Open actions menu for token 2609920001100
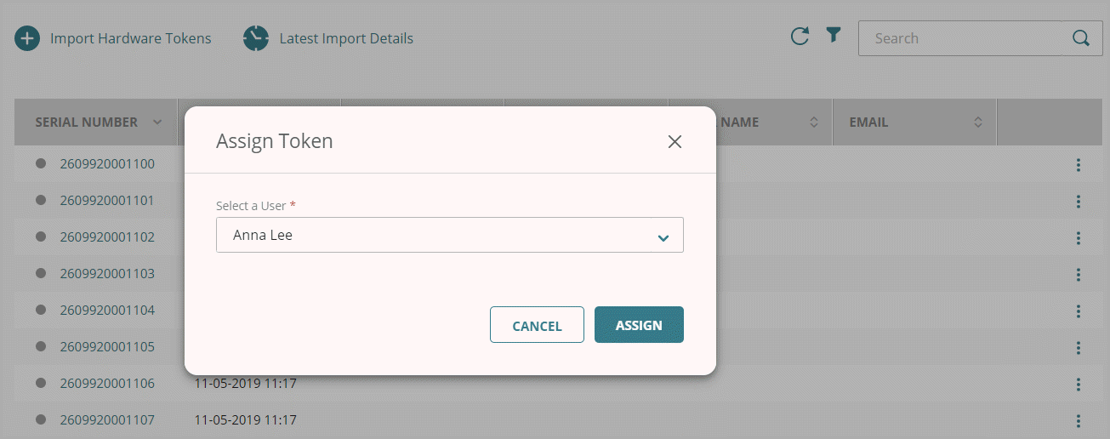Image resolution: width=1110 pixels, height=439 pixels. coord(1078,165)
